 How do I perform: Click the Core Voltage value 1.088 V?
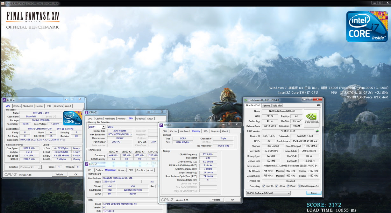coord(55,124)
